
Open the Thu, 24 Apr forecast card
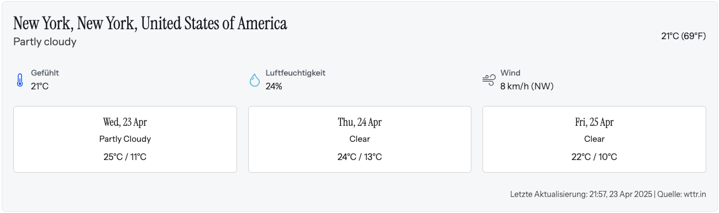(360, 140)
